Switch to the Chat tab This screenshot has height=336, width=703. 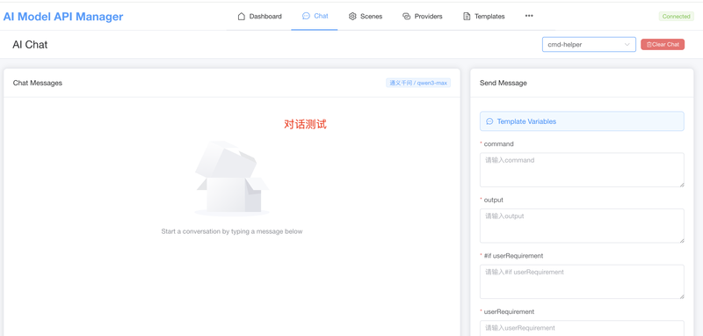coord(315,16)
